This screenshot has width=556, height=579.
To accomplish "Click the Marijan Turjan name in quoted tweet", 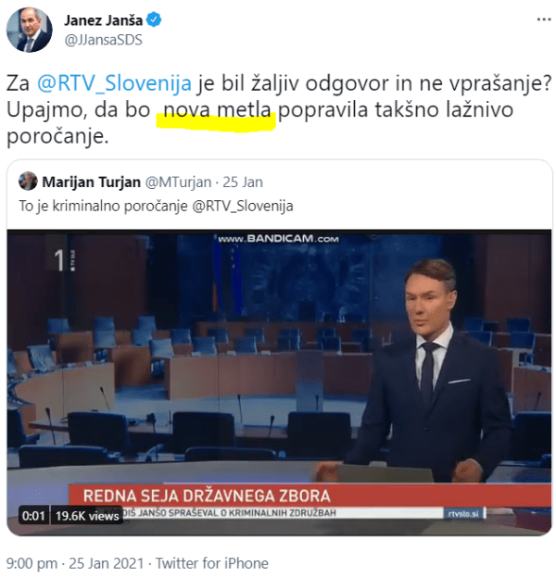I will coord(91,183).
